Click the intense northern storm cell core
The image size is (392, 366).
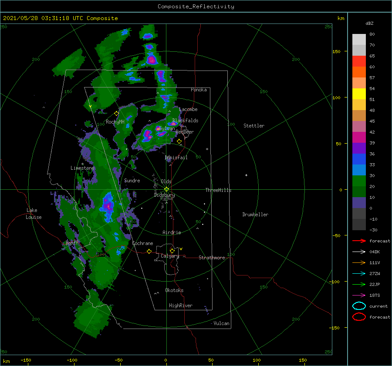pos(152,60)
